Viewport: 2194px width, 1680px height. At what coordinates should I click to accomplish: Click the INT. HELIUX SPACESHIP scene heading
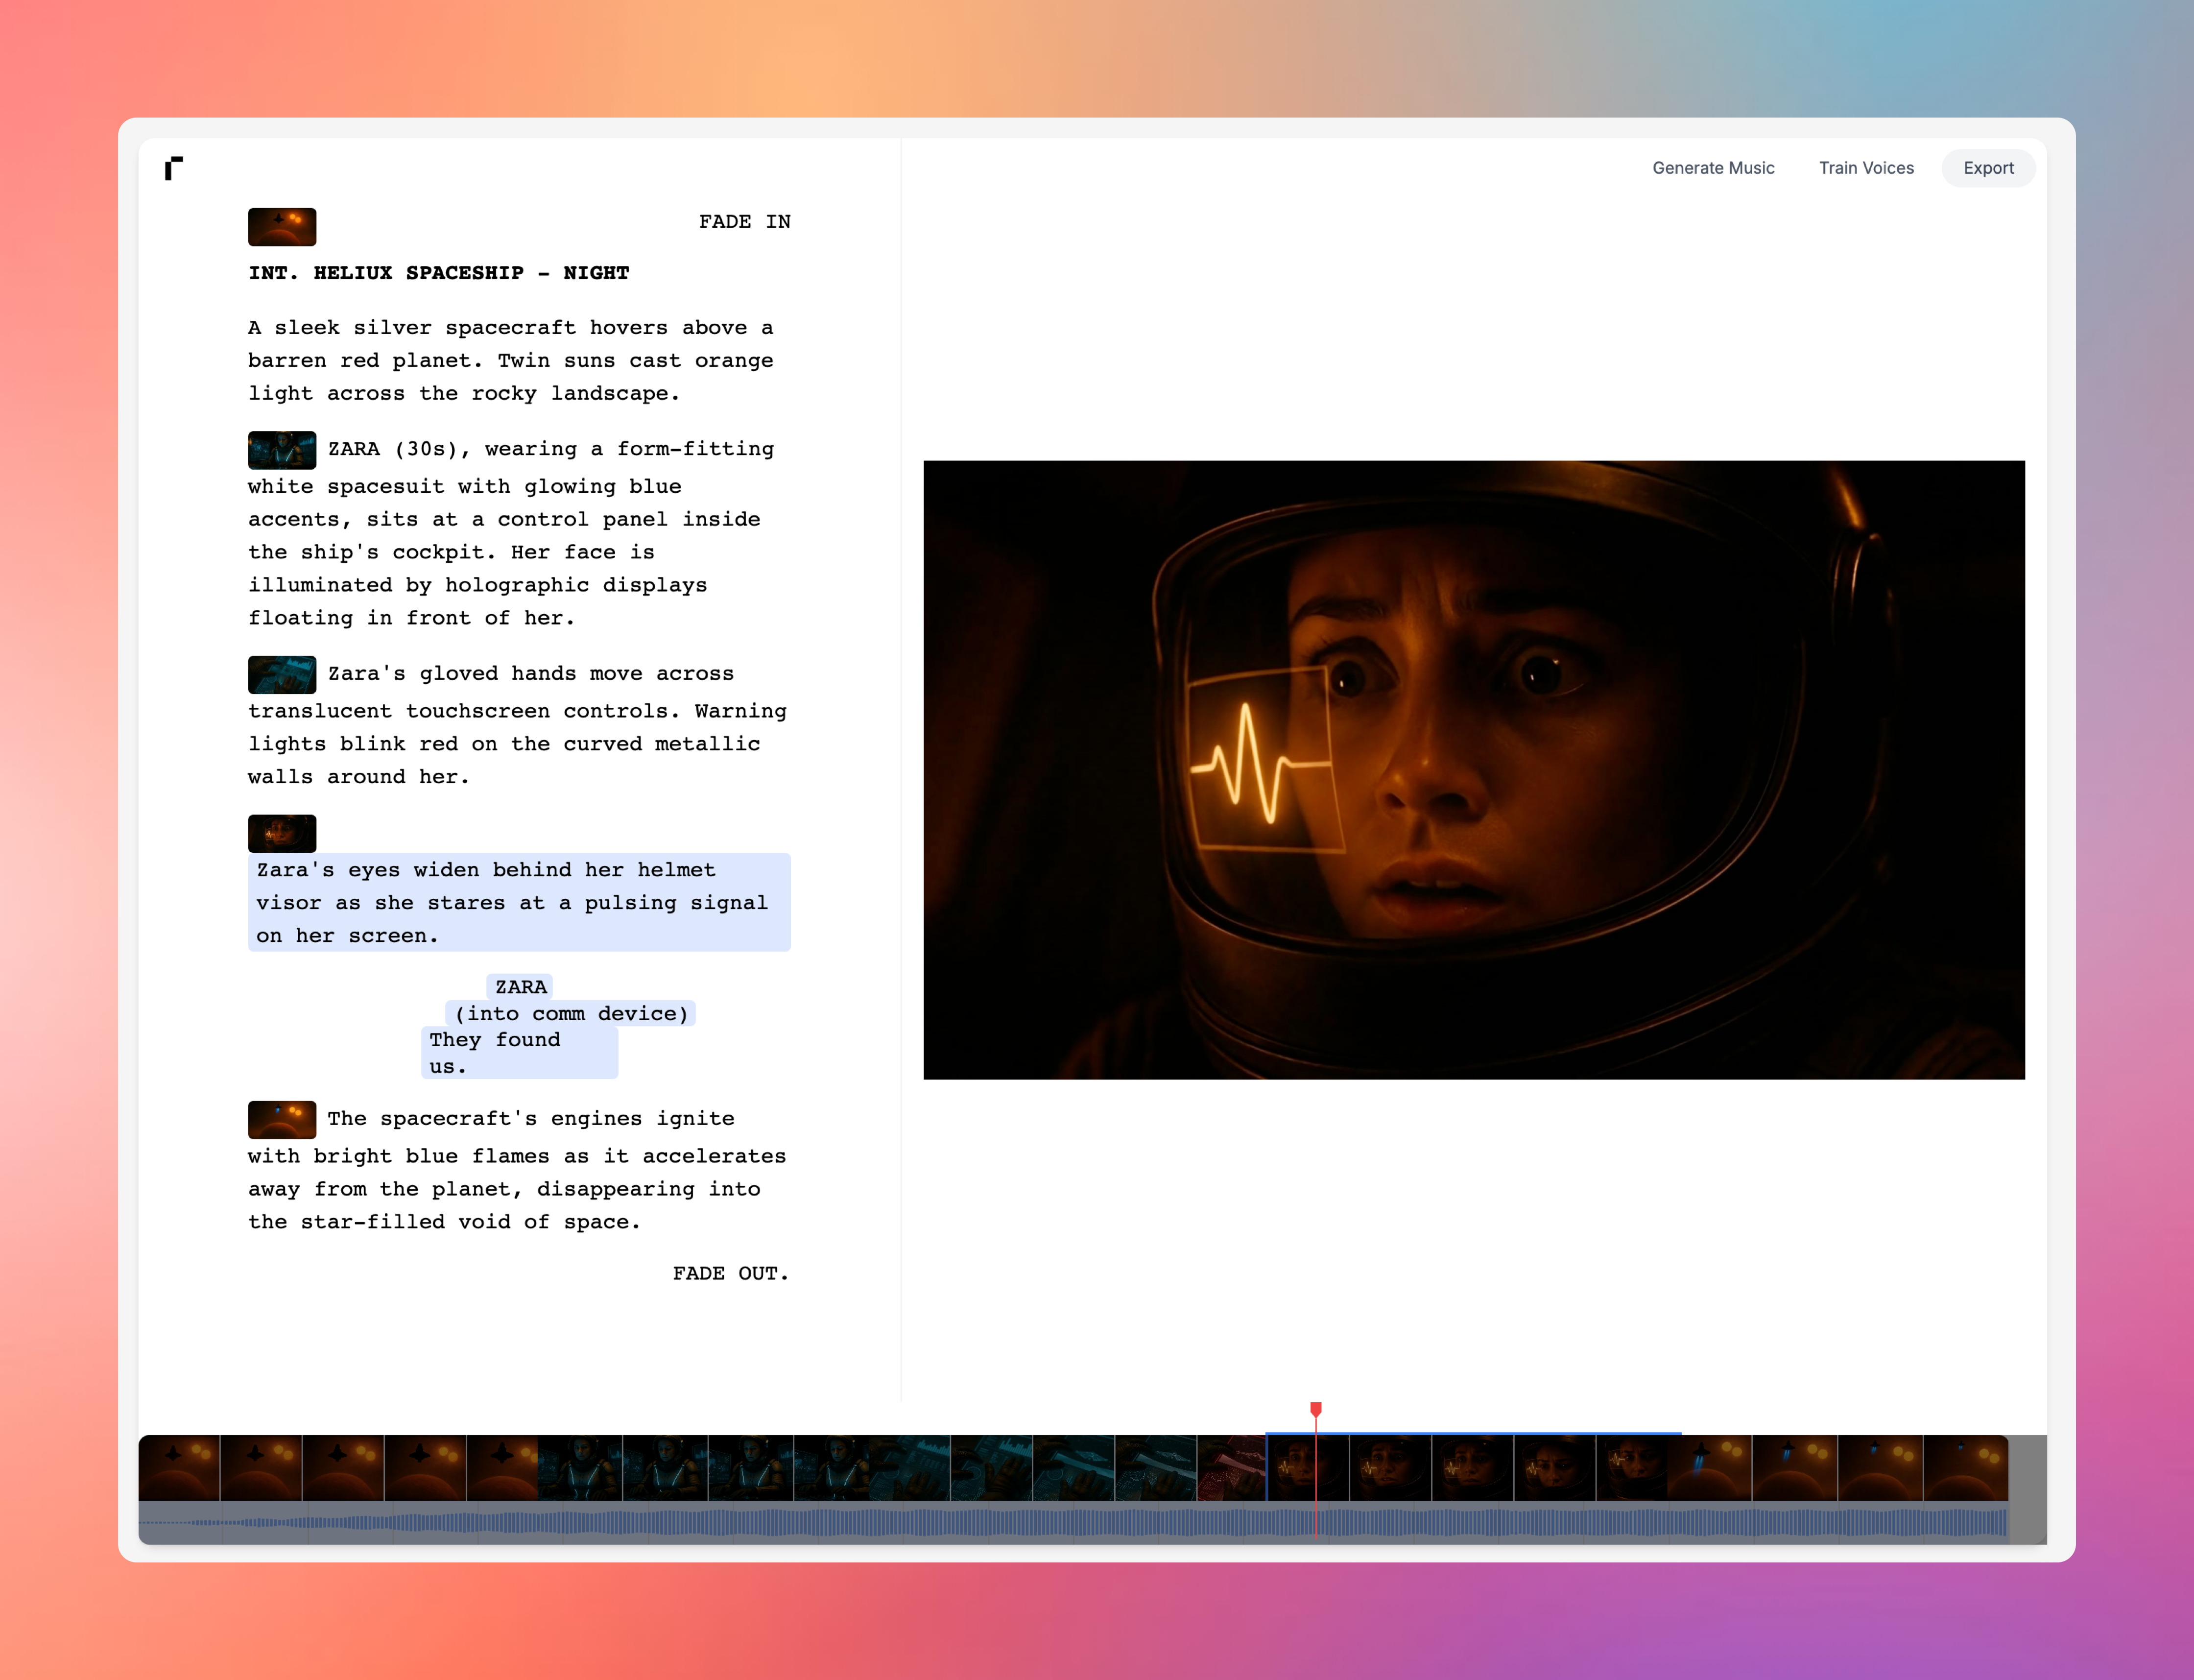coord(438,273)
